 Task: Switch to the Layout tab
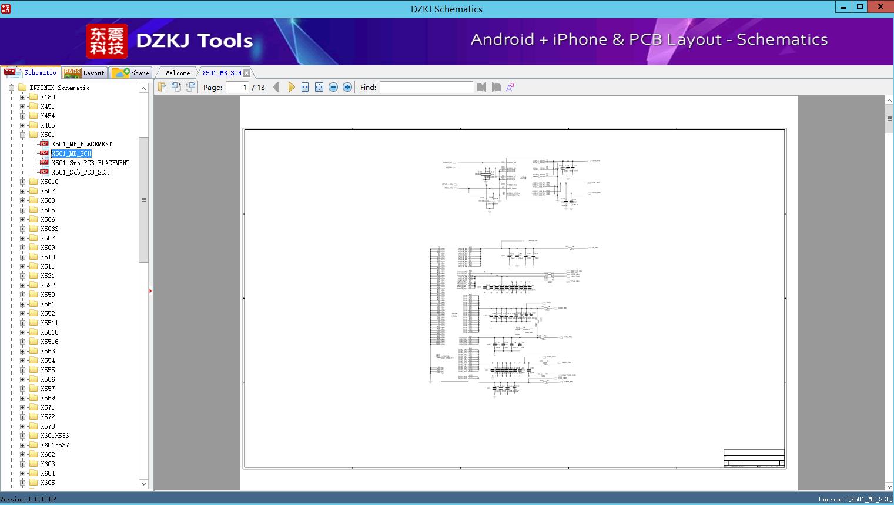(x=84, y=73)
